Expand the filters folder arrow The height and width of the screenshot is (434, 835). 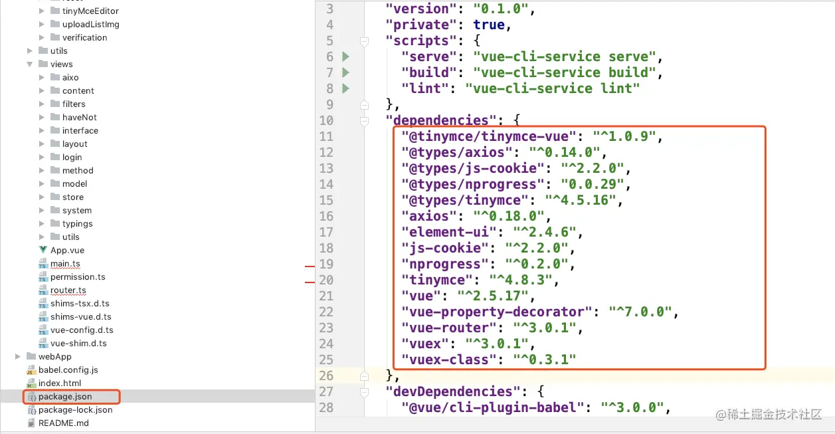click(42, 104)
